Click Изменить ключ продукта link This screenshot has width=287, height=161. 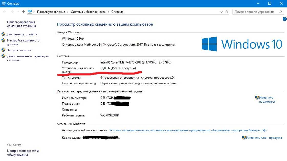tap(264, 138)
